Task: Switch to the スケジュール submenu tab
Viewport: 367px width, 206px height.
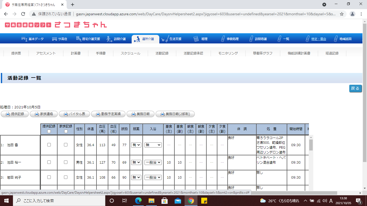Action: pyautogui.click(x=130, y=53)
